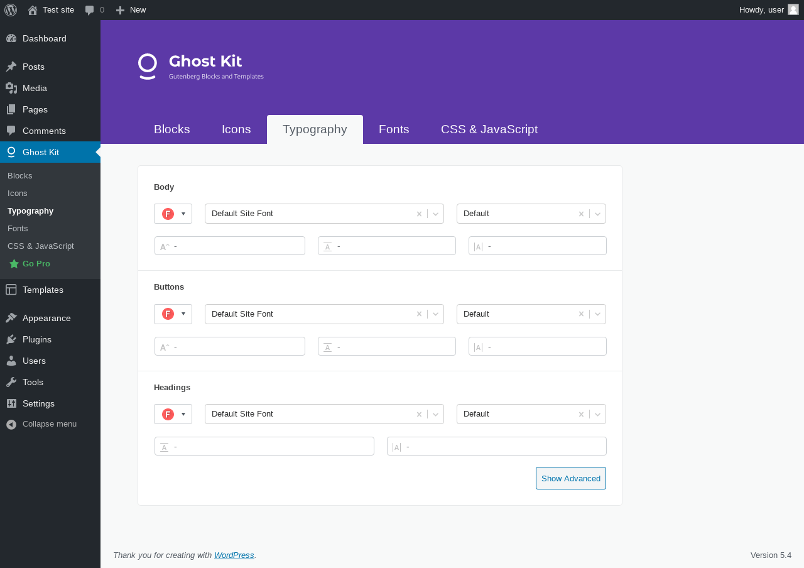Click the Headings letter spacing field
This screenshot has width=804, height=568.
(497, 446)
